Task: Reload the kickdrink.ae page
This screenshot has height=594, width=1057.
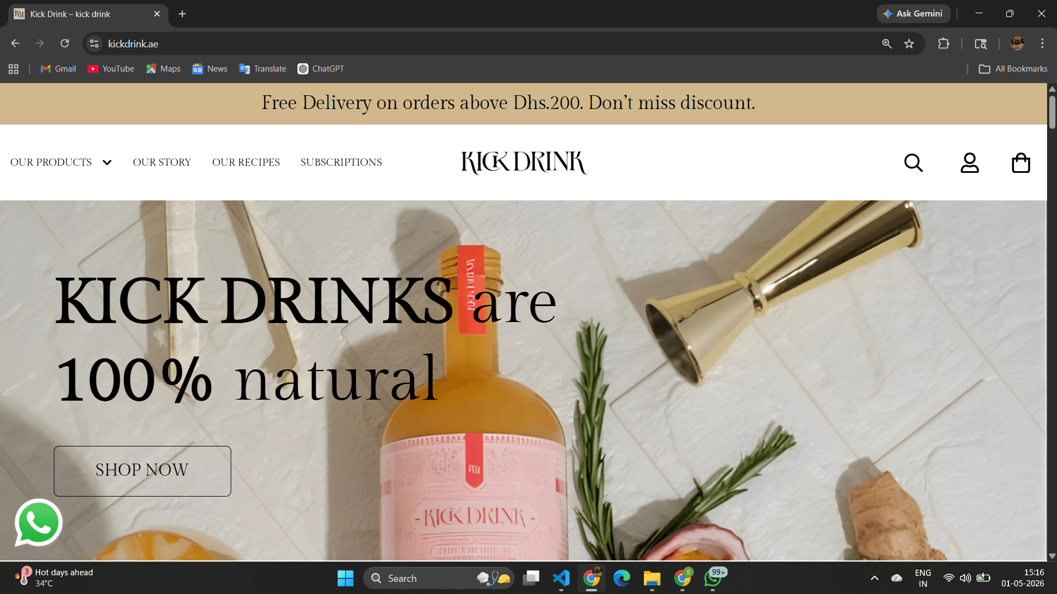Action: (65, 43)
